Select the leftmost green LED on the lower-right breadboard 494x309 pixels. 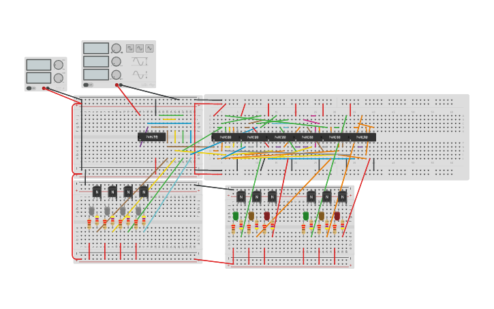(236, 216)
